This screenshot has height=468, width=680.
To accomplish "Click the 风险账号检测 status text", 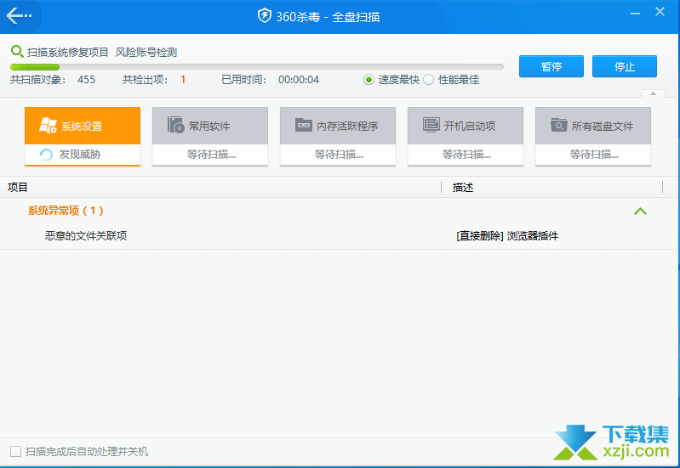I will [x=146, y=53].
